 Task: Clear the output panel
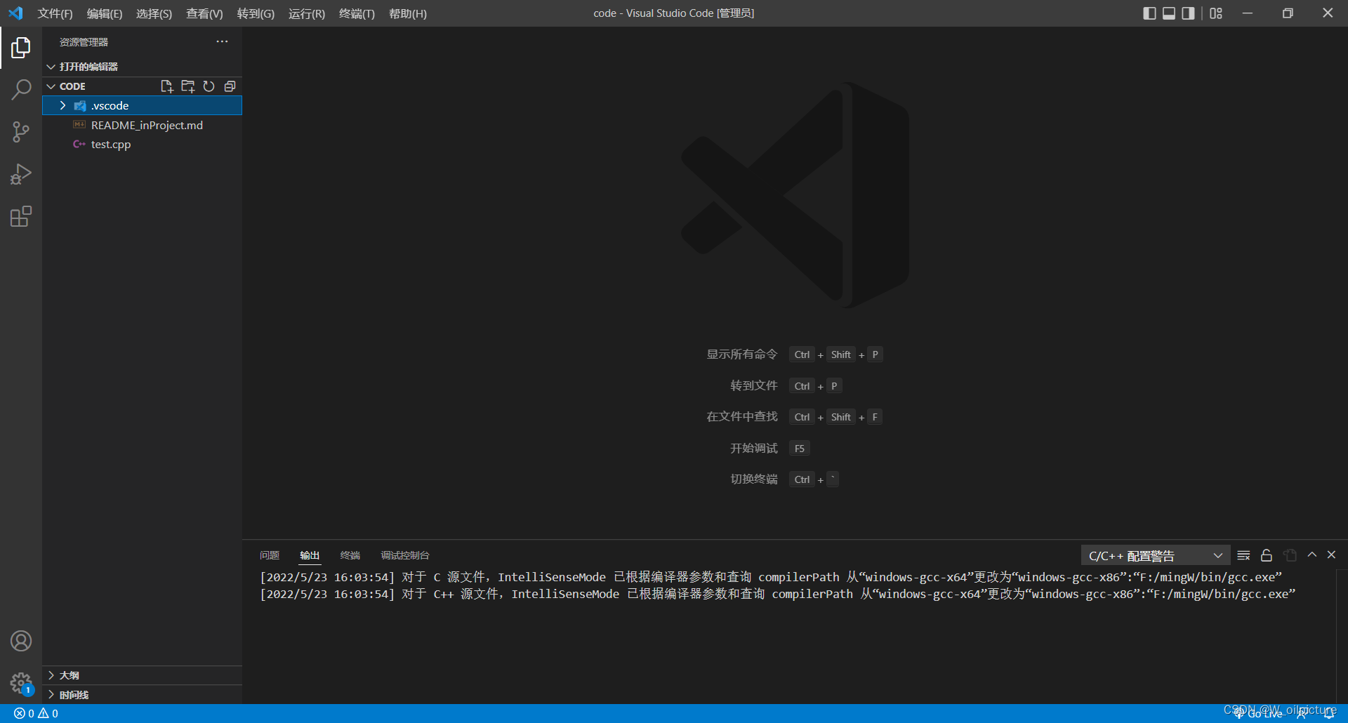pyautogui.click(x=1243, y=555)
